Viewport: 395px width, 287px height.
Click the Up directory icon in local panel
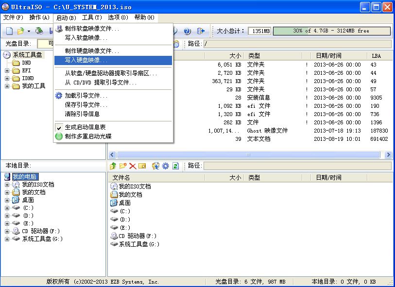pyautogui.click(x=113, y=166)
